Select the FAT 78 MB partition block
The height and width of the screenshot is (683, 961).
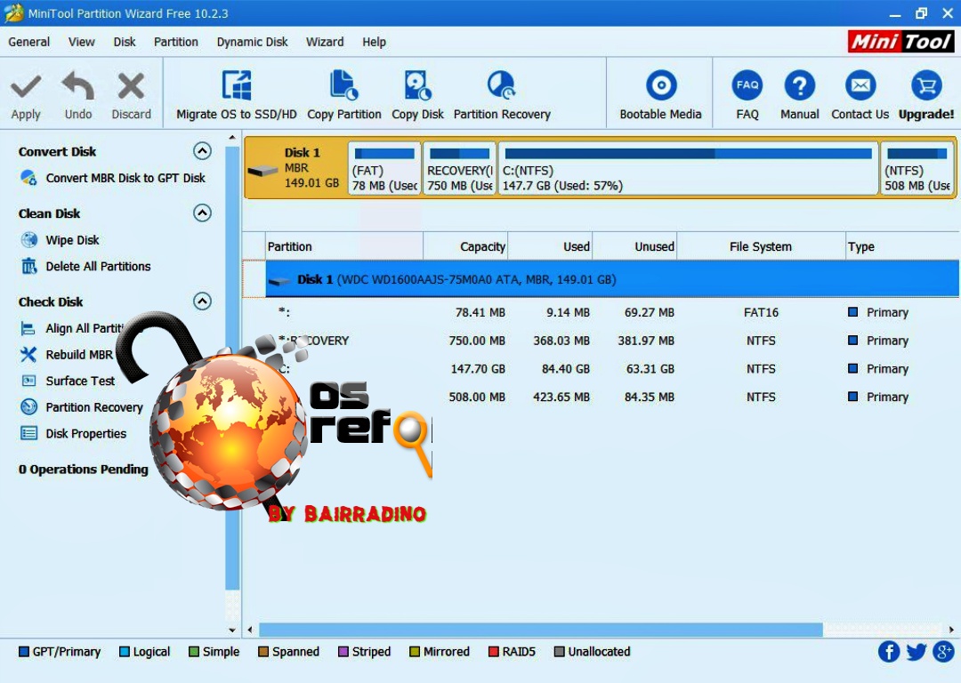pyautogui.click(x=384, y=168)
